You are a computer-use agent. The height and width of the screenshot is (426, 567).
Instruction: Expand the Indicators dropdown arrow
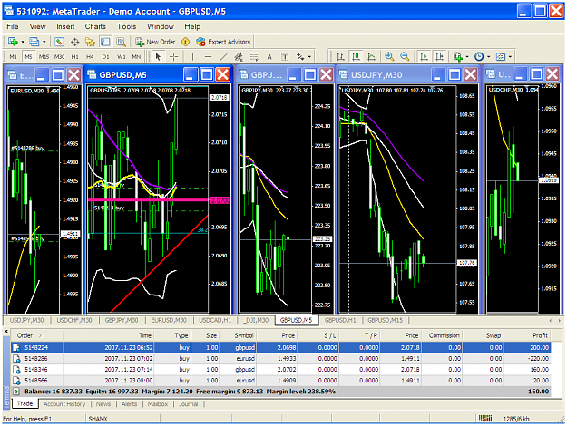click(x=467, y=57)
